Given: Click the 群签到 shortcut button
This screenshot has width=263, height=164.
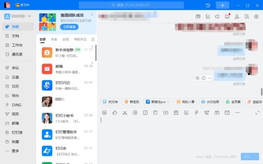Looking at the screenshot, I should 132,102.
